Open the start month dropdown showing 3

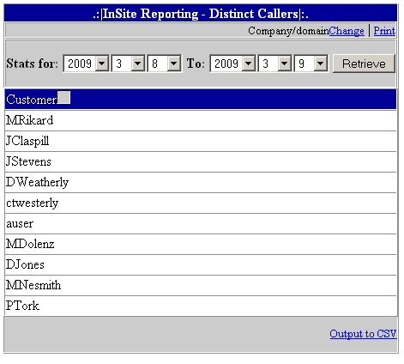(128, 64)
